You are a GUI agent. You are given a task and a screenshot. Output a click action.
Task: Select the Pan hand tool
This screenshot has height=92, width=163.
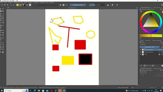coord(3,52)
